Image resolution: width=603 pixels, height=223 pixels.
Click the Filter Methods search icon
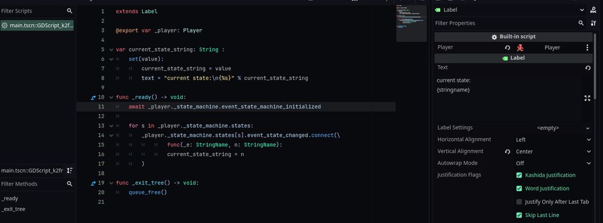click(x=69, y=184)
